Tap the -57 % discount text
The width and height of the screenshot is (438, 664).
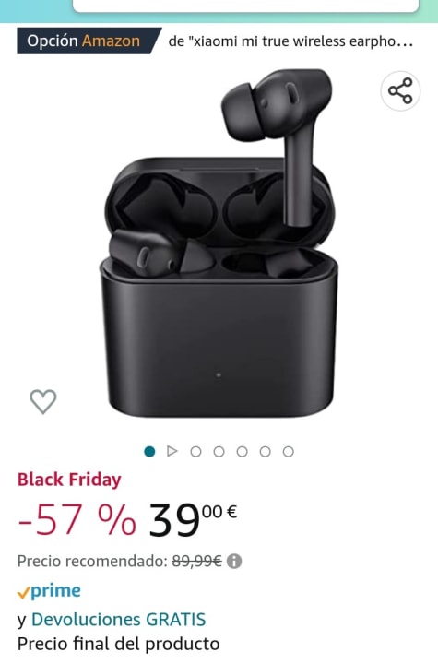(x=77, y=519)
